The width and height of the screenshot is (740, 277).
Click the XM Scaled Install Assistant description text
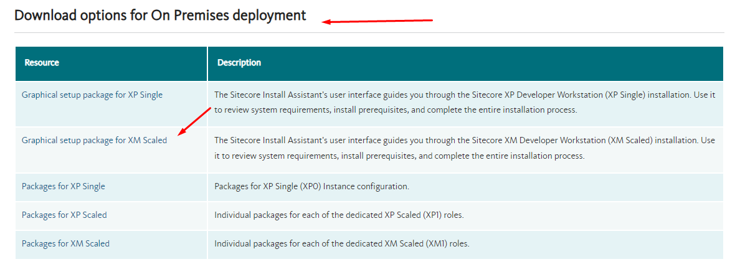(x=465, y=148)
